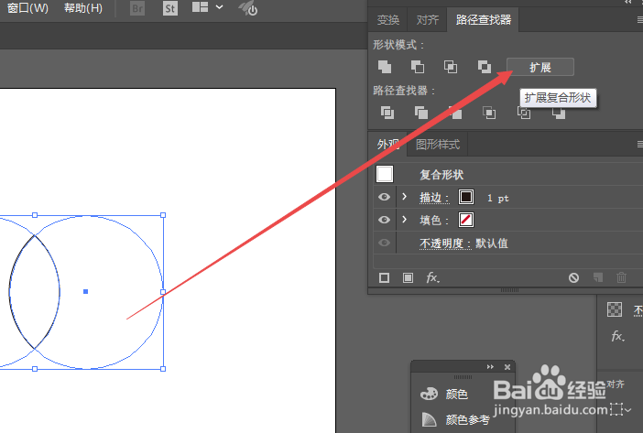
Task: Expand the 填色 row chevron
Action: coord(405,220)
